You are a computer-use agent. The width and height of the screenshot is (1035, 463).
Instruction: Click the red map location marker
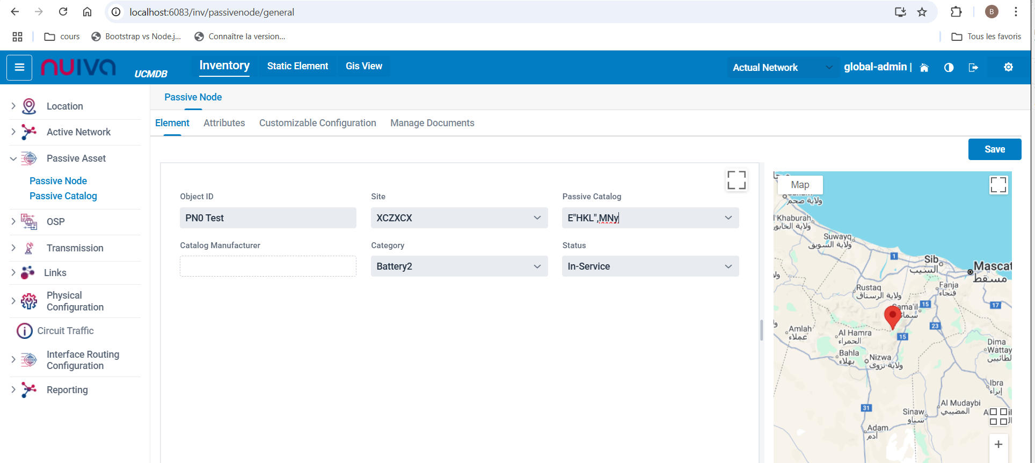tap(892, 317)
